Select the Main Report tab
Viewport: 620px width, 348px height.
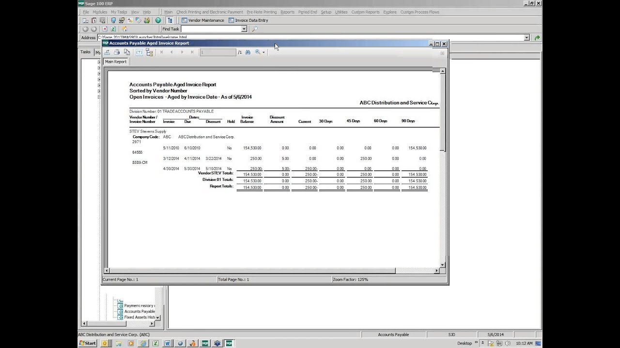coord(116,62)
